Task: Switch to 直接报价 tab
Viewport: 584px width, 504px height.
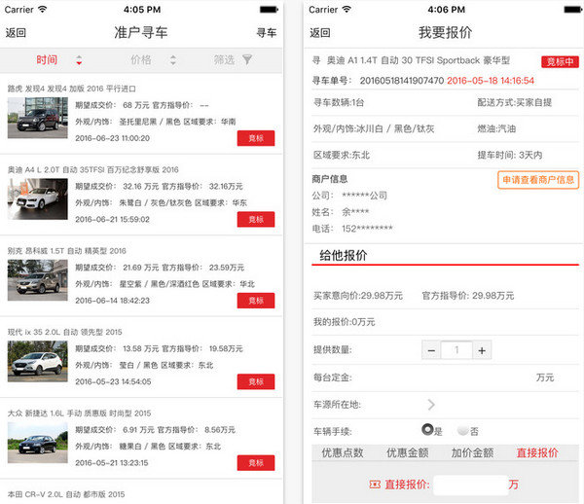Action: point(537,452)
